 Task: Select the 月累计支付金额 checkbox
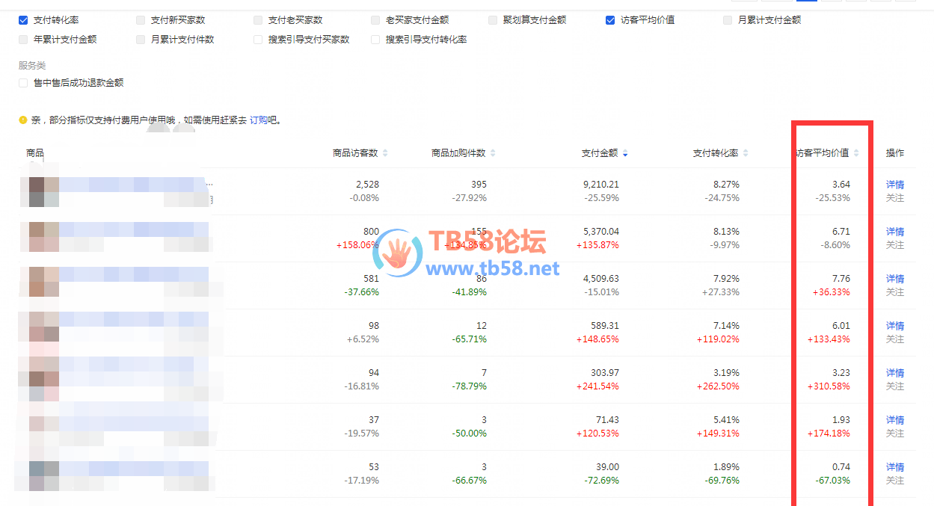(728, 20)
